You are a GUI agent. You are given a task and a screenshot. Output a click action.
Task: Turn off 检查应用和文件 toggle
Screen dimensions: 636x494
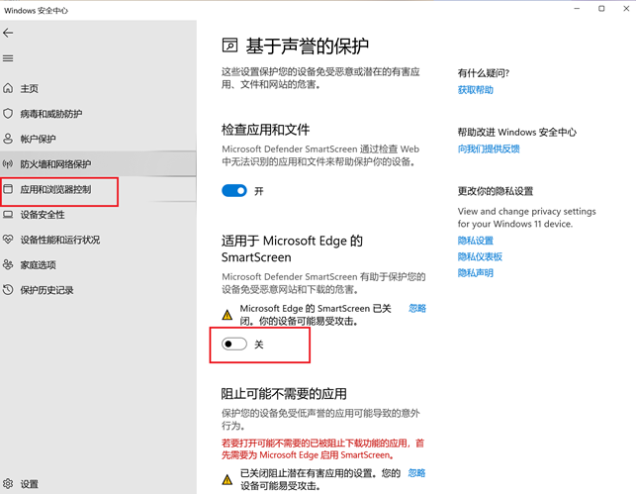click(234, 190)
